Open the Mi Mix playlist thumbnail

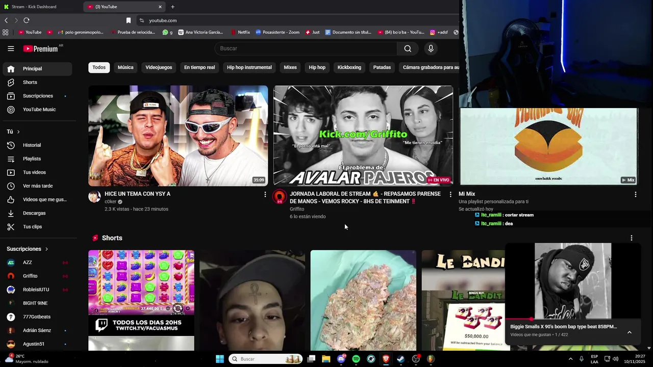coord(548,146)
